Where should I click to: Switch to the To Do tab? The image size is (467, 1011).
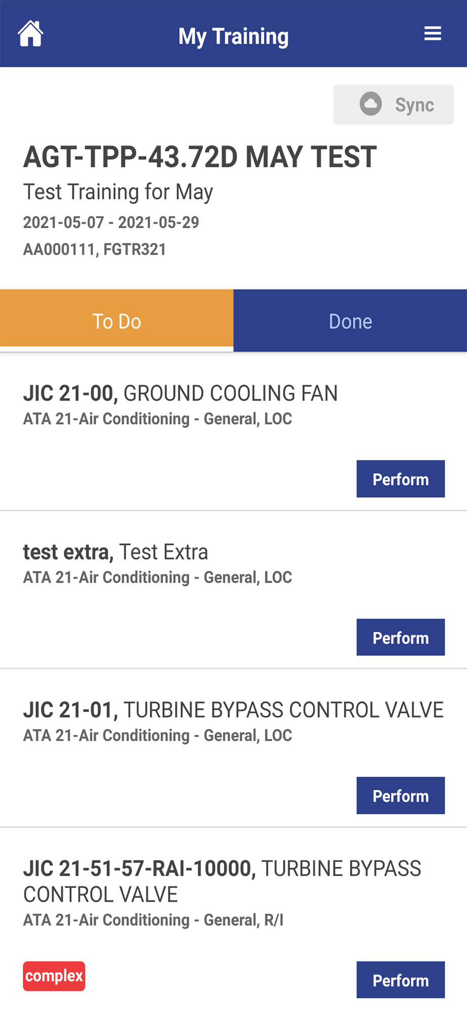tap(117, 321)
